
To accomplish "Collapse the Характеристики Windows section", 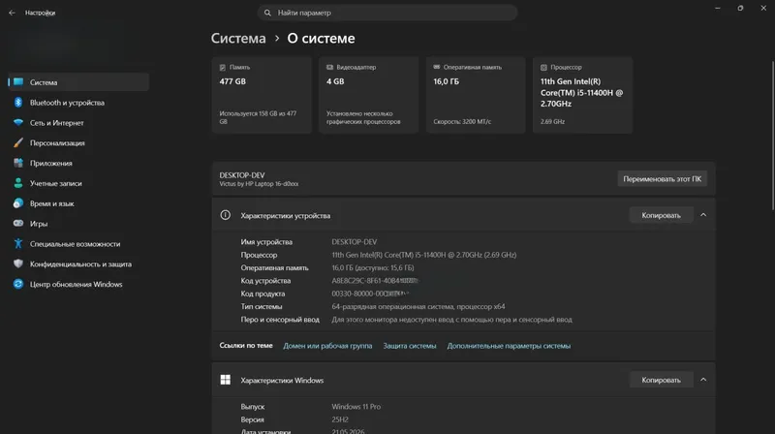I will pyautogui.click(x=703, y=380).
